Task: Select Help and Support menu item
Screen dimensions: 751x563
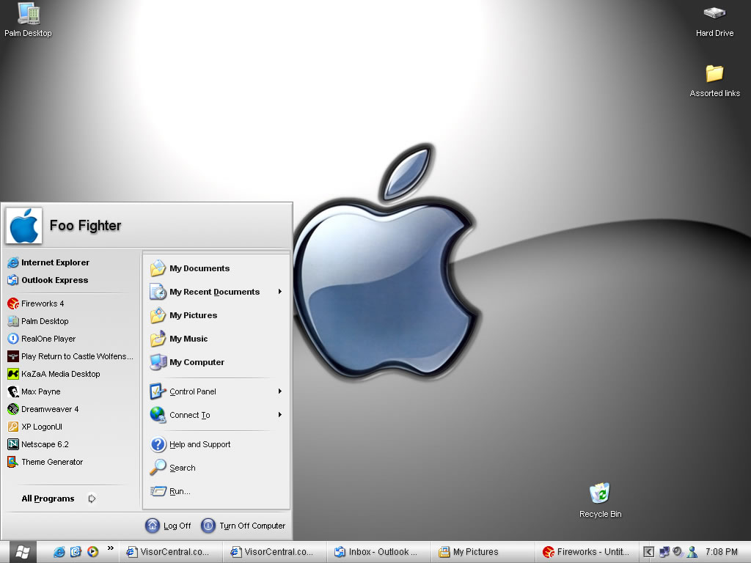Action: click(x=199, y=444)
